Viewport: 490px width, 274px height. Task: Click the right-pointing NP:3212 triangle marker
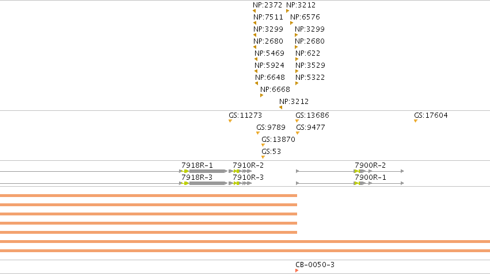tap(287, 11)
